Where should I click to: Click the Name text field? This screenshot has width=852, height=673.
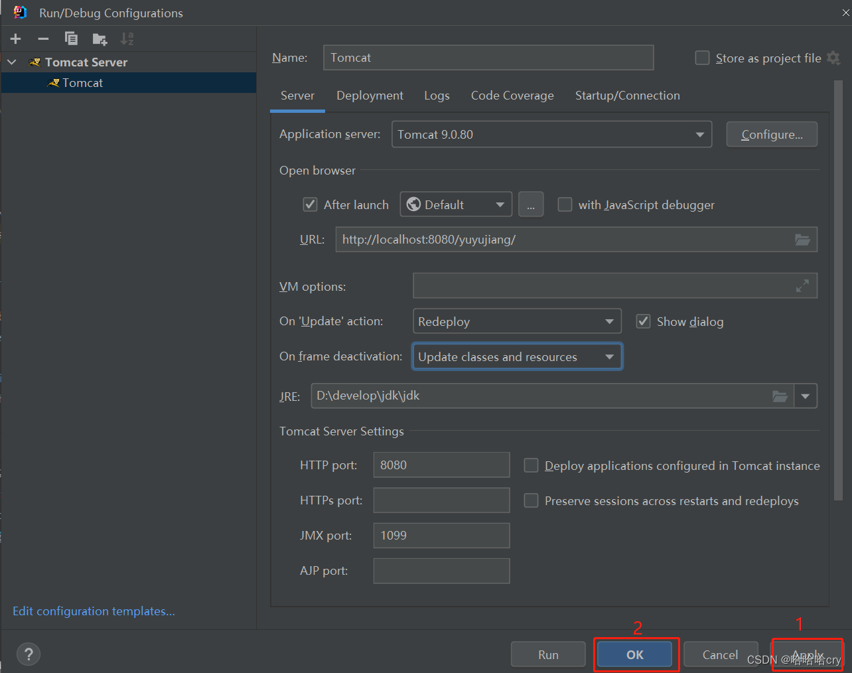click(488, 58)
